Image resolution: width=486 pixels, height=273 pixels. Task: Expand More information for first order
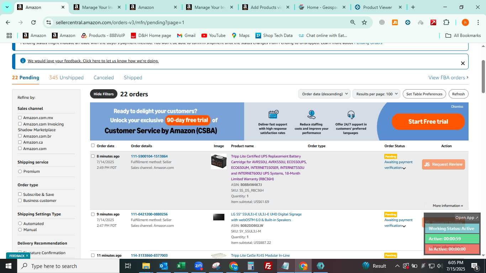coord(448,205)
